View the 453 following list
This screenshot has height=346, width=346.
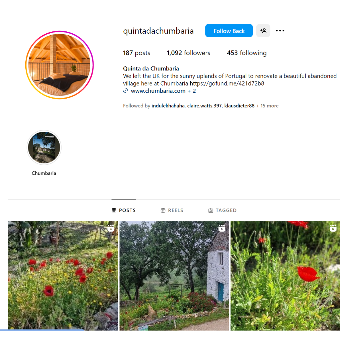(247, 53)
